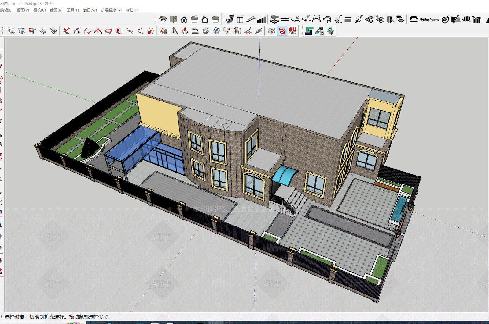Click the 3D text M icon
Screen dimensions: 489x324
(x=237, y=31)
